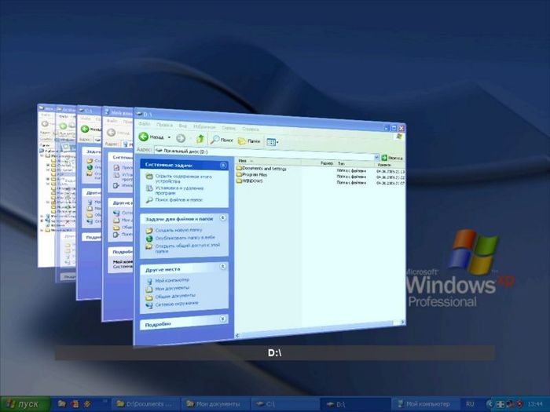Open the Правка menu

click(x=164, y=125)
